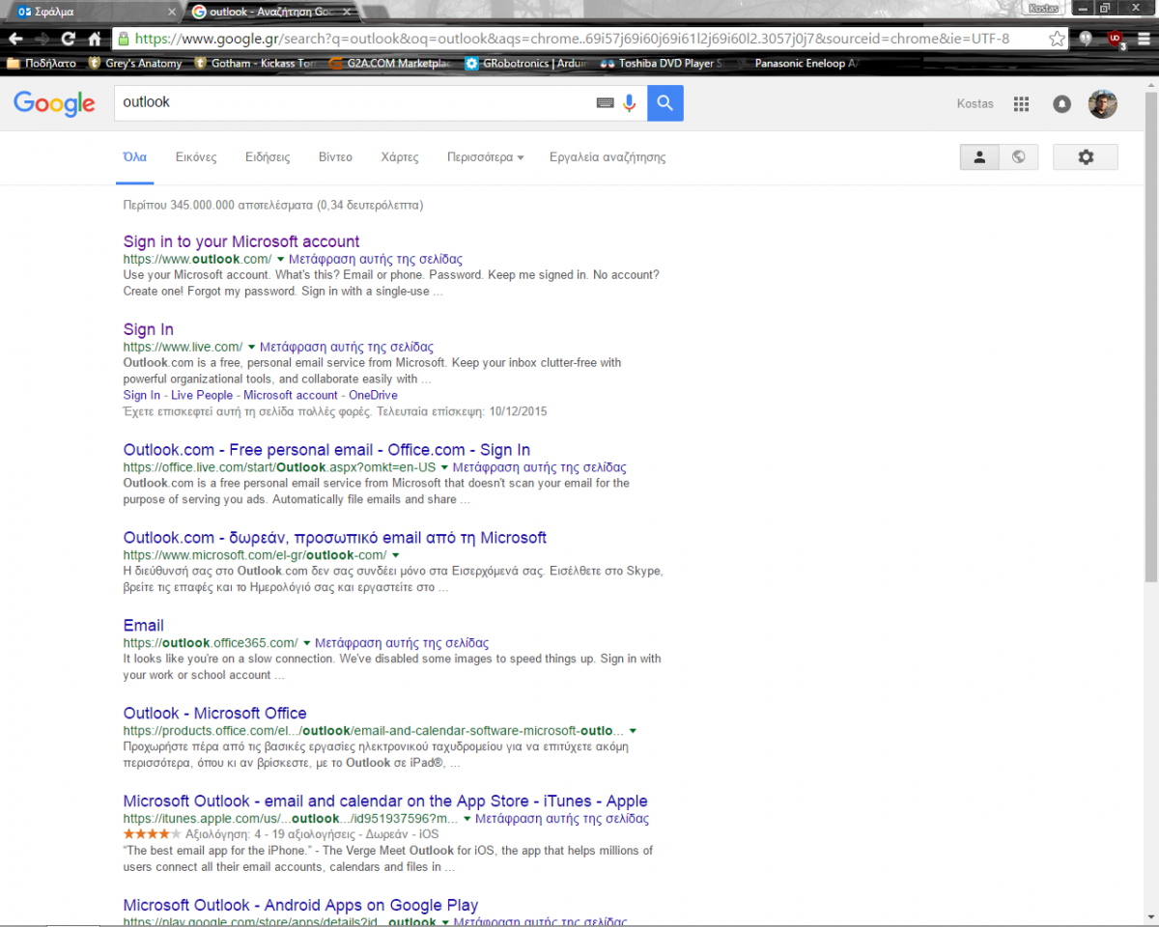Reload the page with the refresh icon
The image size is (1159, 927).
point(68,39)
